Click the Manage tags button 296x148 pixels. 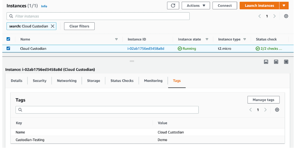tap(263, 100)
